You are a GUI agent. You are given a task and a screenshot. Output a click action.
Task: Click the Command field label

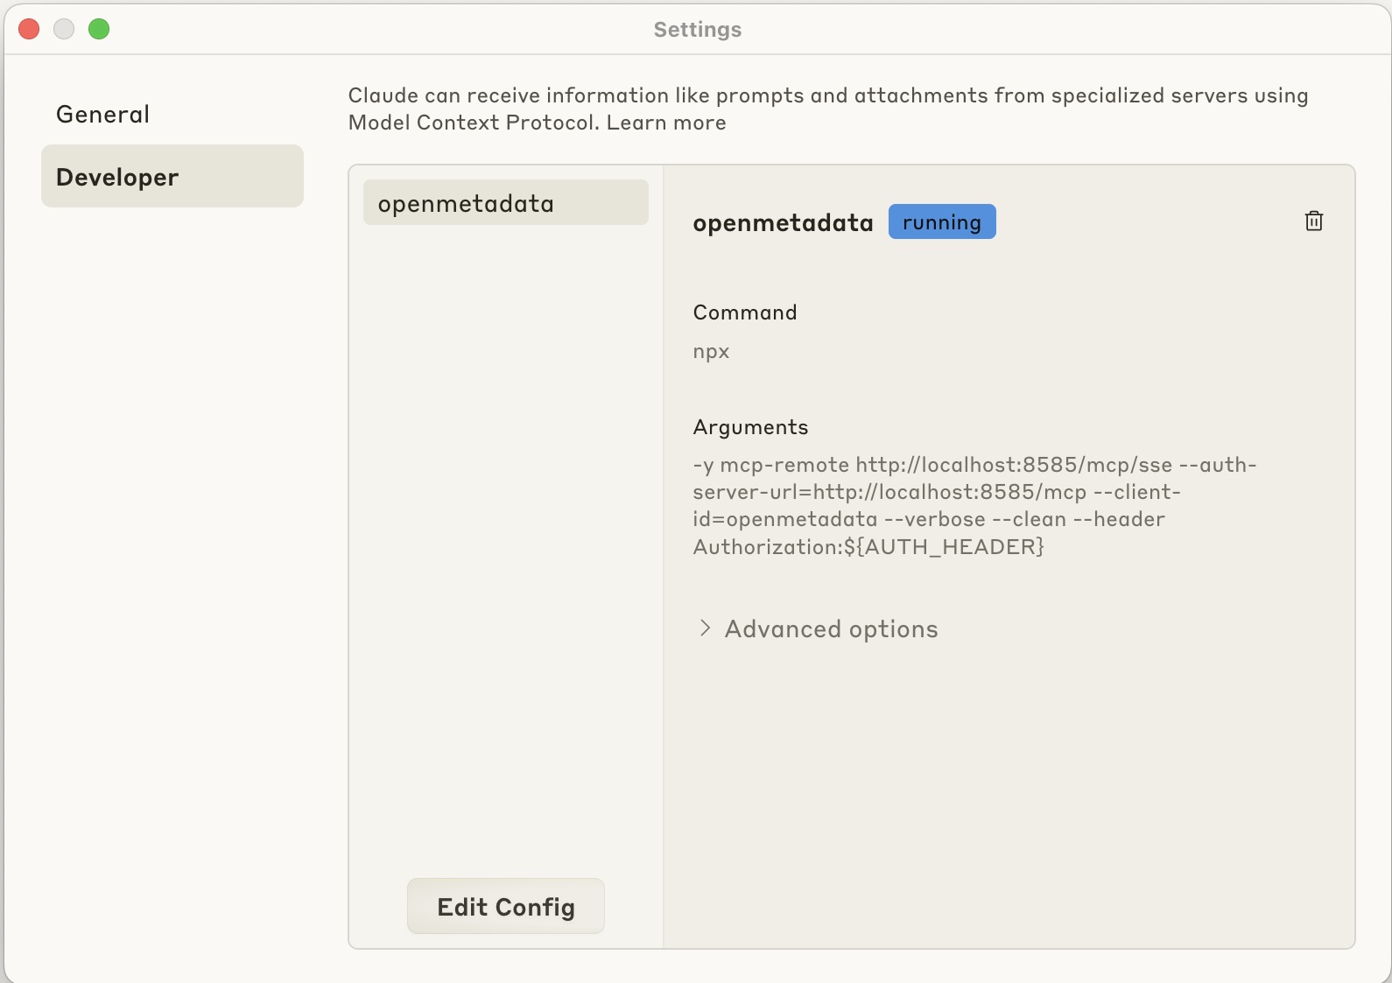click(745, 312)
